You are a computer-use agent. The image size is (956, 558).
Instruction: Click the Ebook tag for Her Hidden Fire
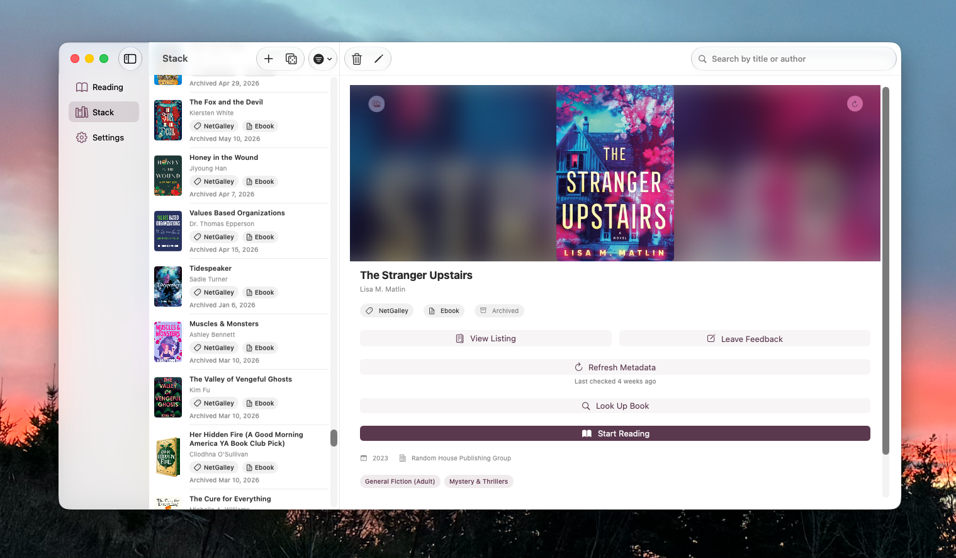coord(260,467)
